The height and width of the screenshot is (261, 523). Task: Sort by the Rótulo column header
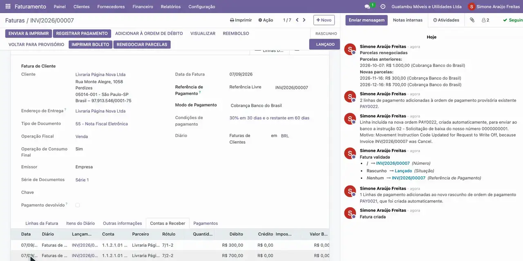(169, 234)
